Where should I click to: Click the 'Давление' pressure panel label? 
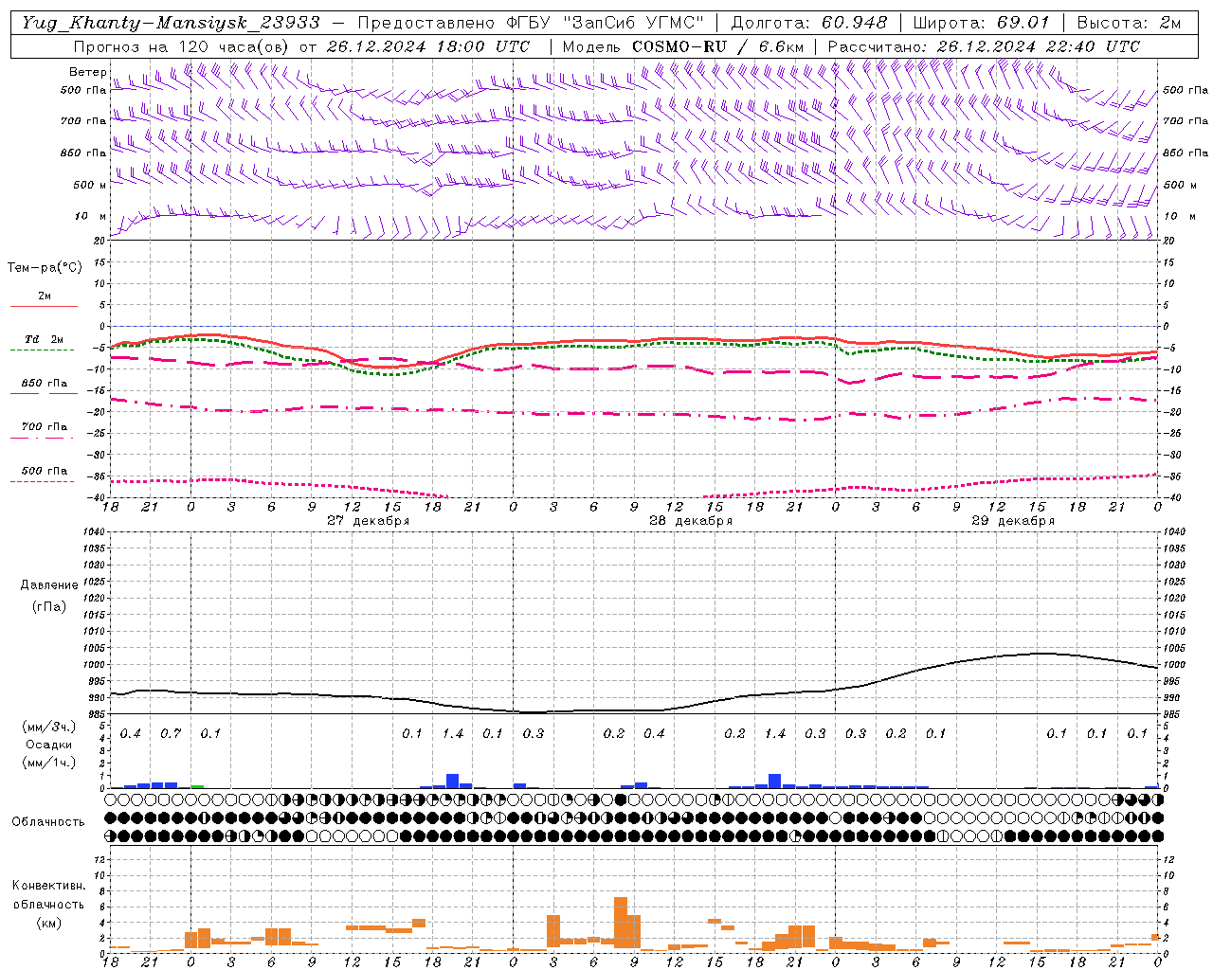[49, 585]
